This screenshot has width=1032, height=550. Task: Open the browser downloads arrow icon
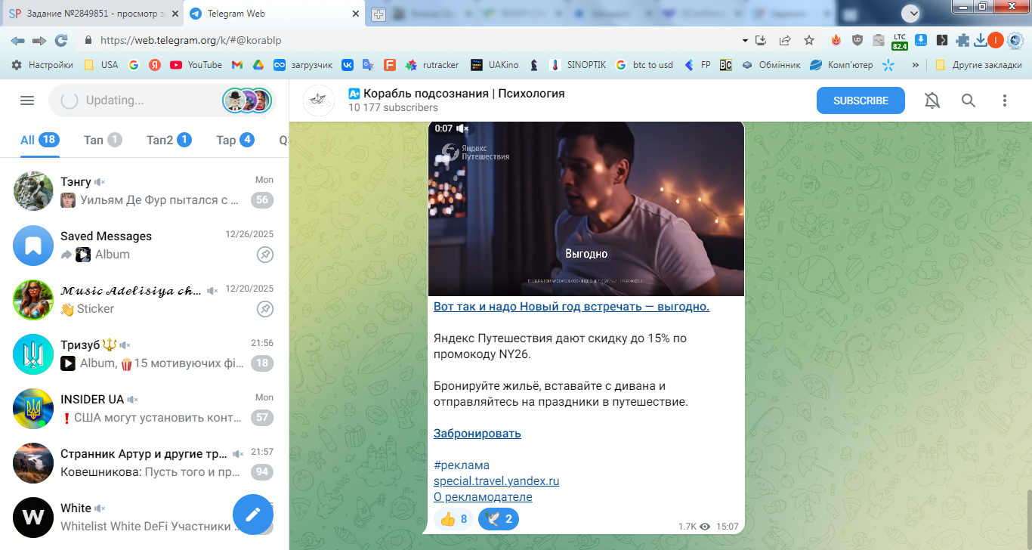(981, 40)
